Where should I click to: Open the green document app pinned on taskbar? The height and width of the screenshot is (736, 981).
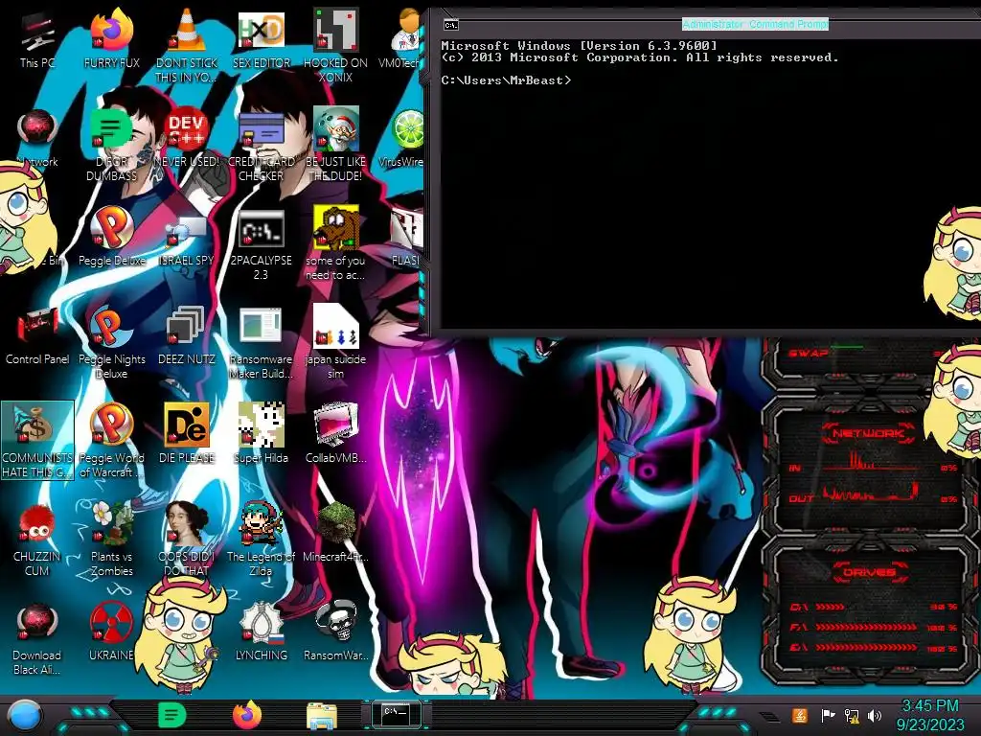(x=172, y=715)
